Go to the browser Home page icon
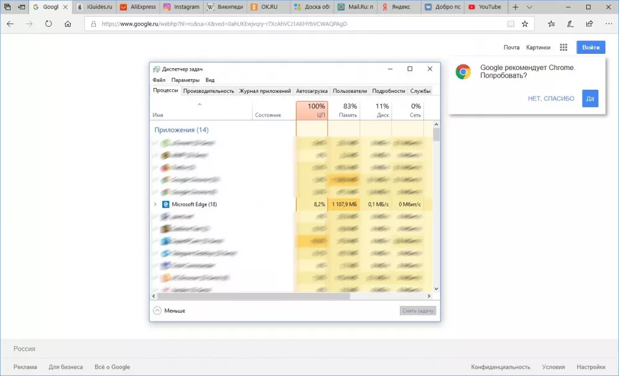Viewport: 619px width, 376px height. (x=67, y=24)
